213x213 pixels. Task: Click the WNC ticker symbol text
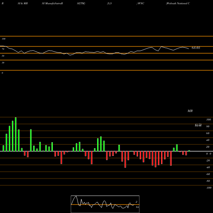pyautogui.click(x=141, y=3)
